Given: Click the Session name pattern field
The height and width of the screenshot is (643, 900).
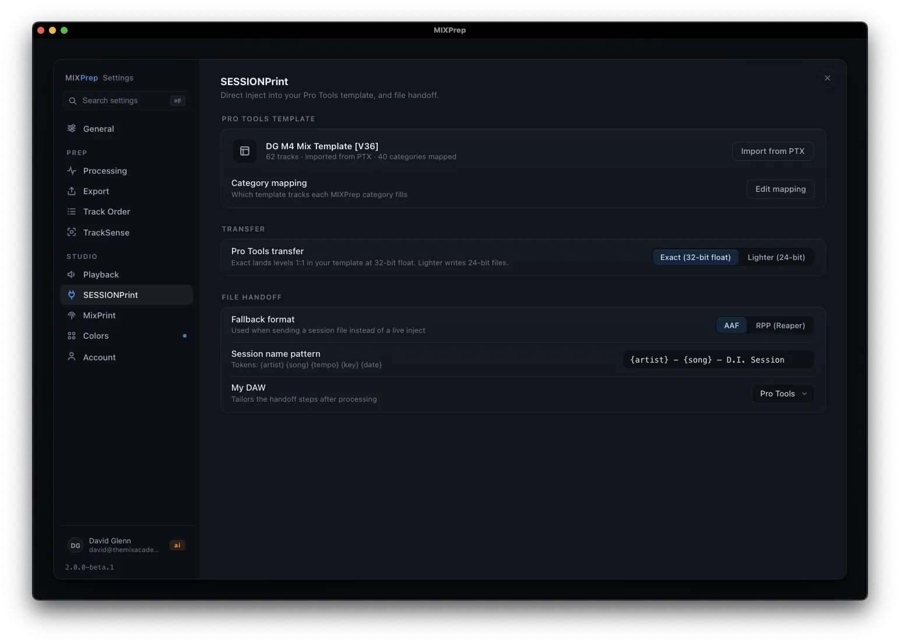Looking at the screenshot, I should point(718,360).
